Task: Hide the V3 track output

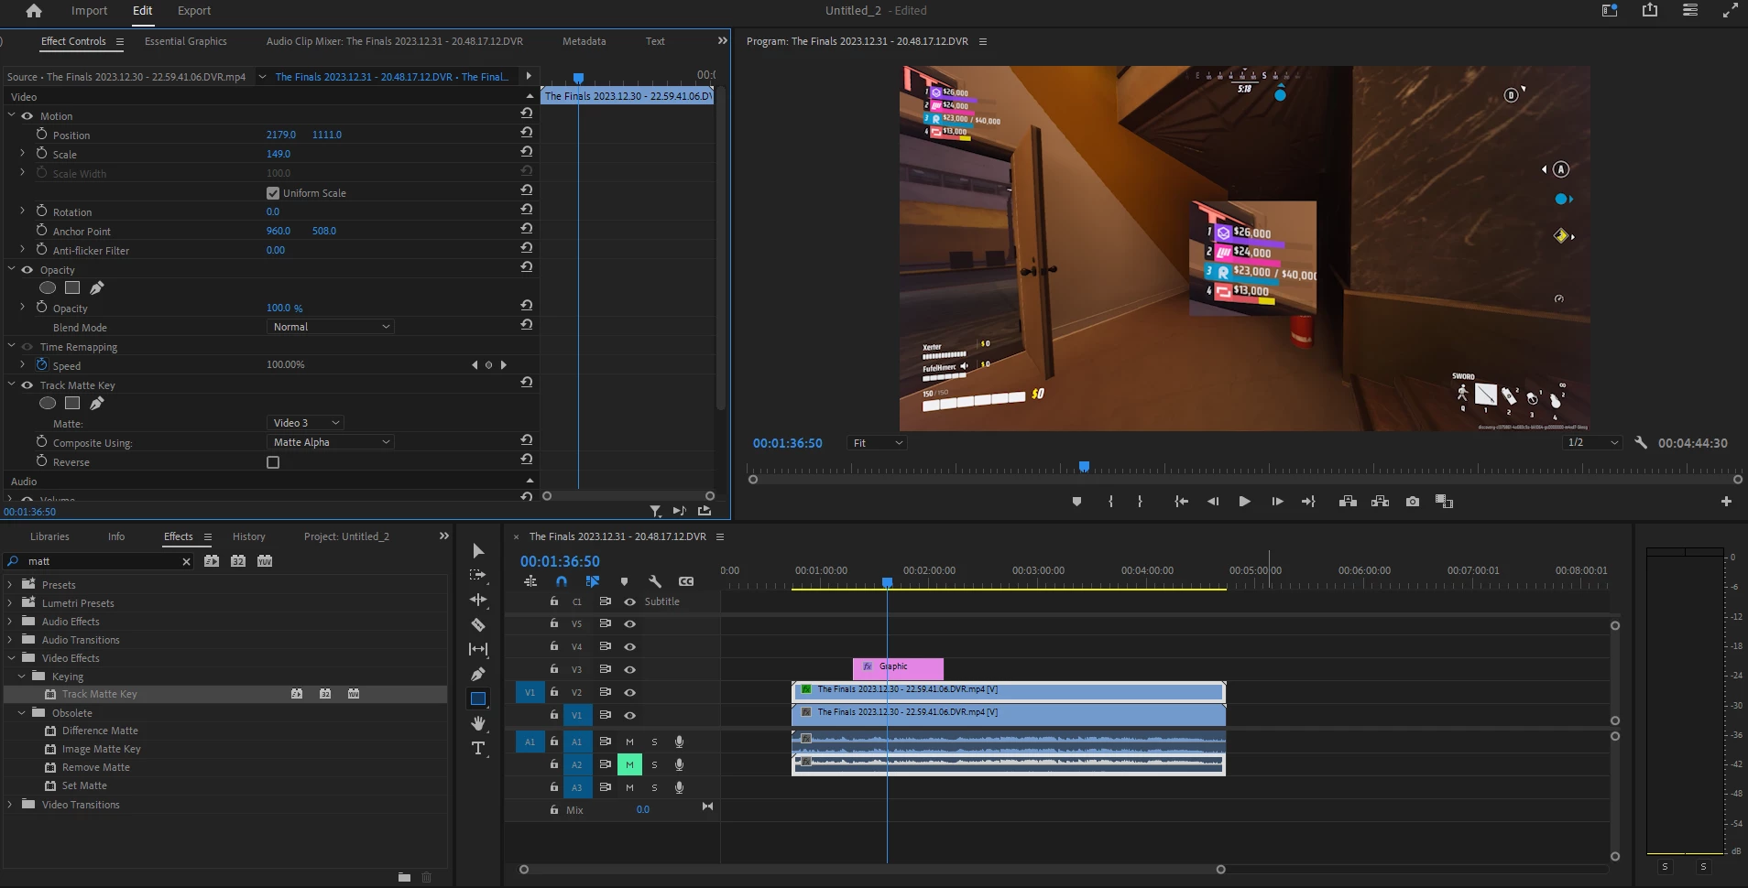Action: coord(630,670)
